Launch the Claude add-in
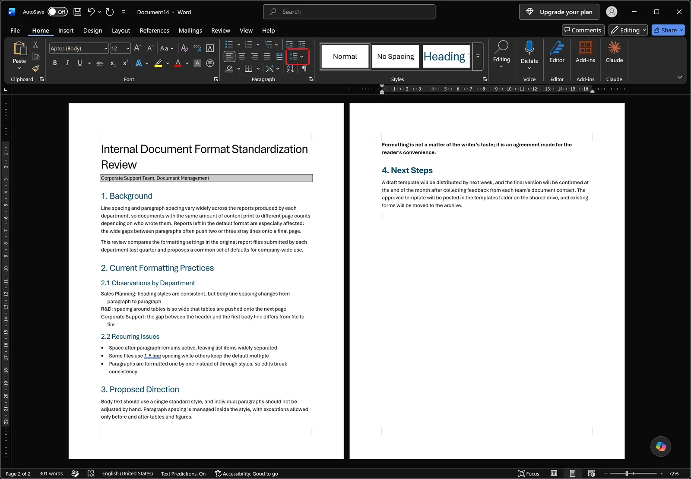Screen dimensions: 691x479 [614, 52]
